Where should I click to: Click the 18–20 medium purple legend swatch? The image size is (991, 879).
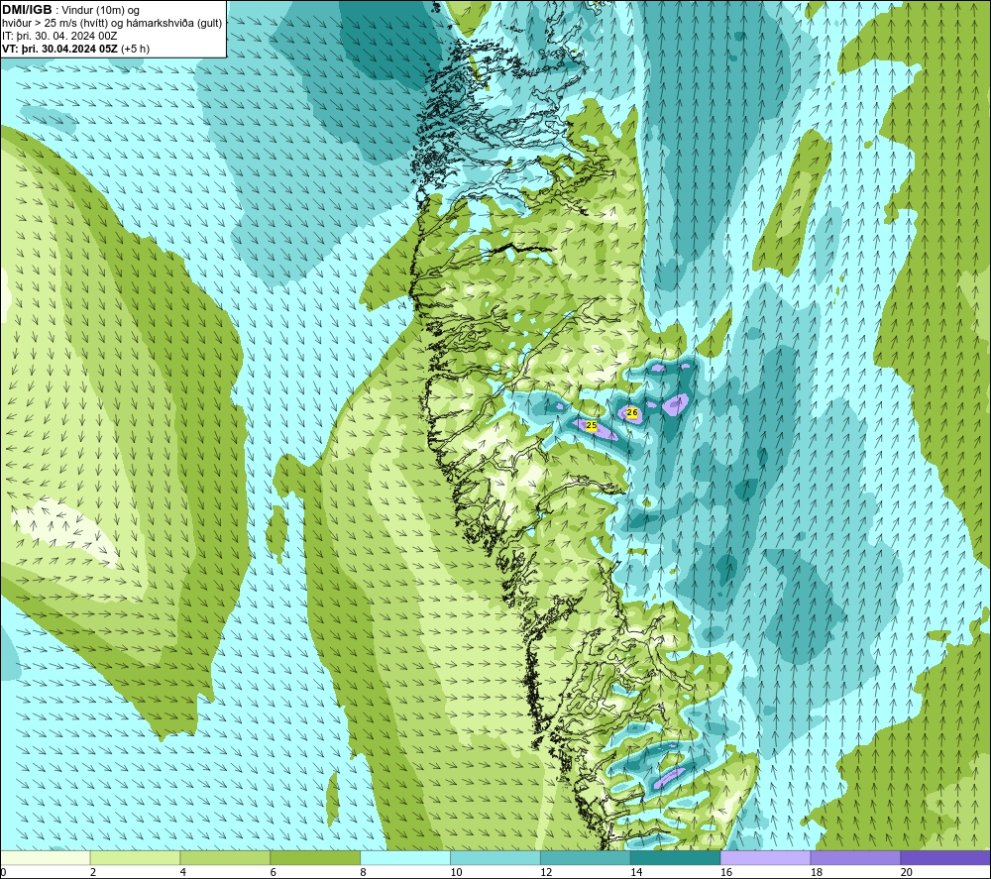(856, 857)
